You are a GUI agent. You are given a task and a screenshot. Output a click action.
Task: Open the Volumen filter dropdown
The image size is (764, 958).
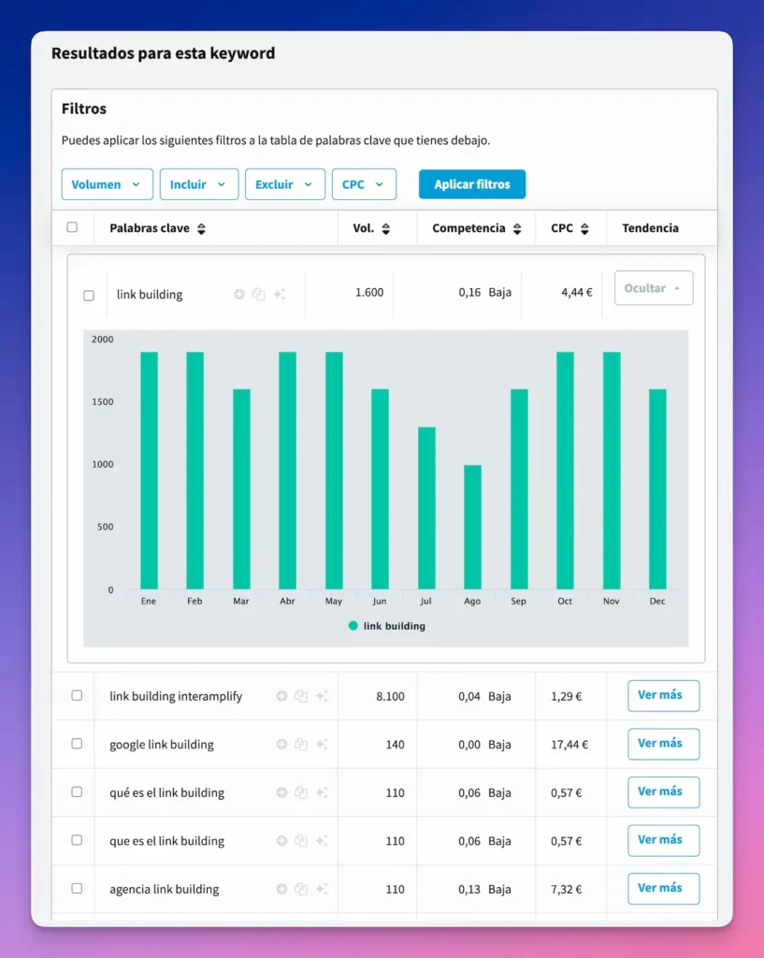(x=107, y=184)
